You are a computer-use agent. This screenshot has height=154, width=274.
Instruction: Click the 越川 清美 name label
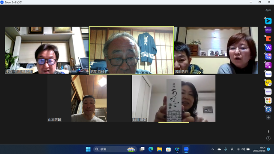pyautogui.click(x=140, y=120)
